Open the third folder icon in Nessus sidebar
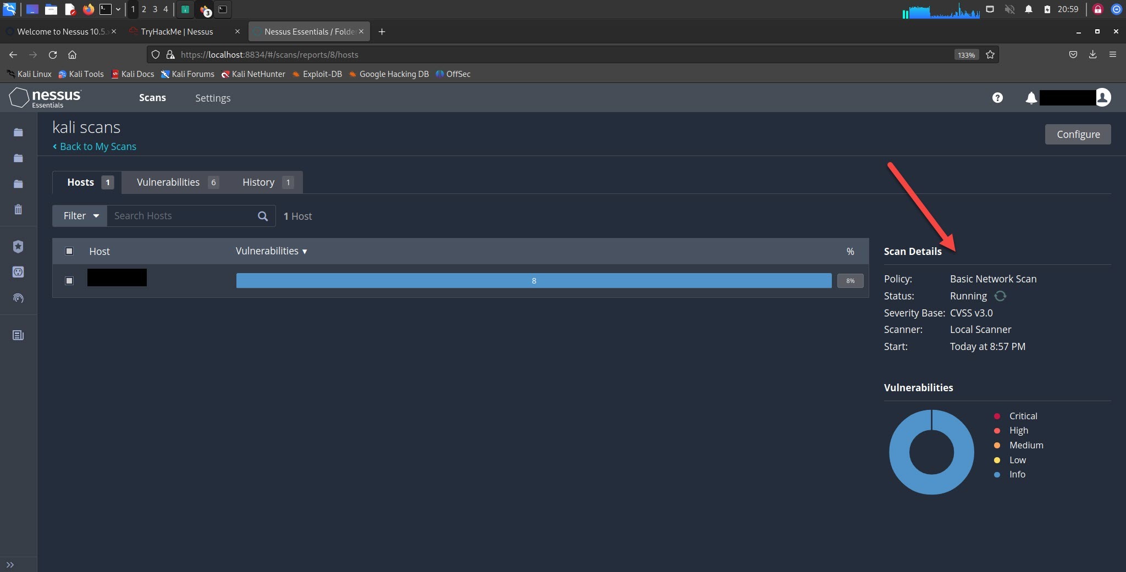 tap(18, 184)
